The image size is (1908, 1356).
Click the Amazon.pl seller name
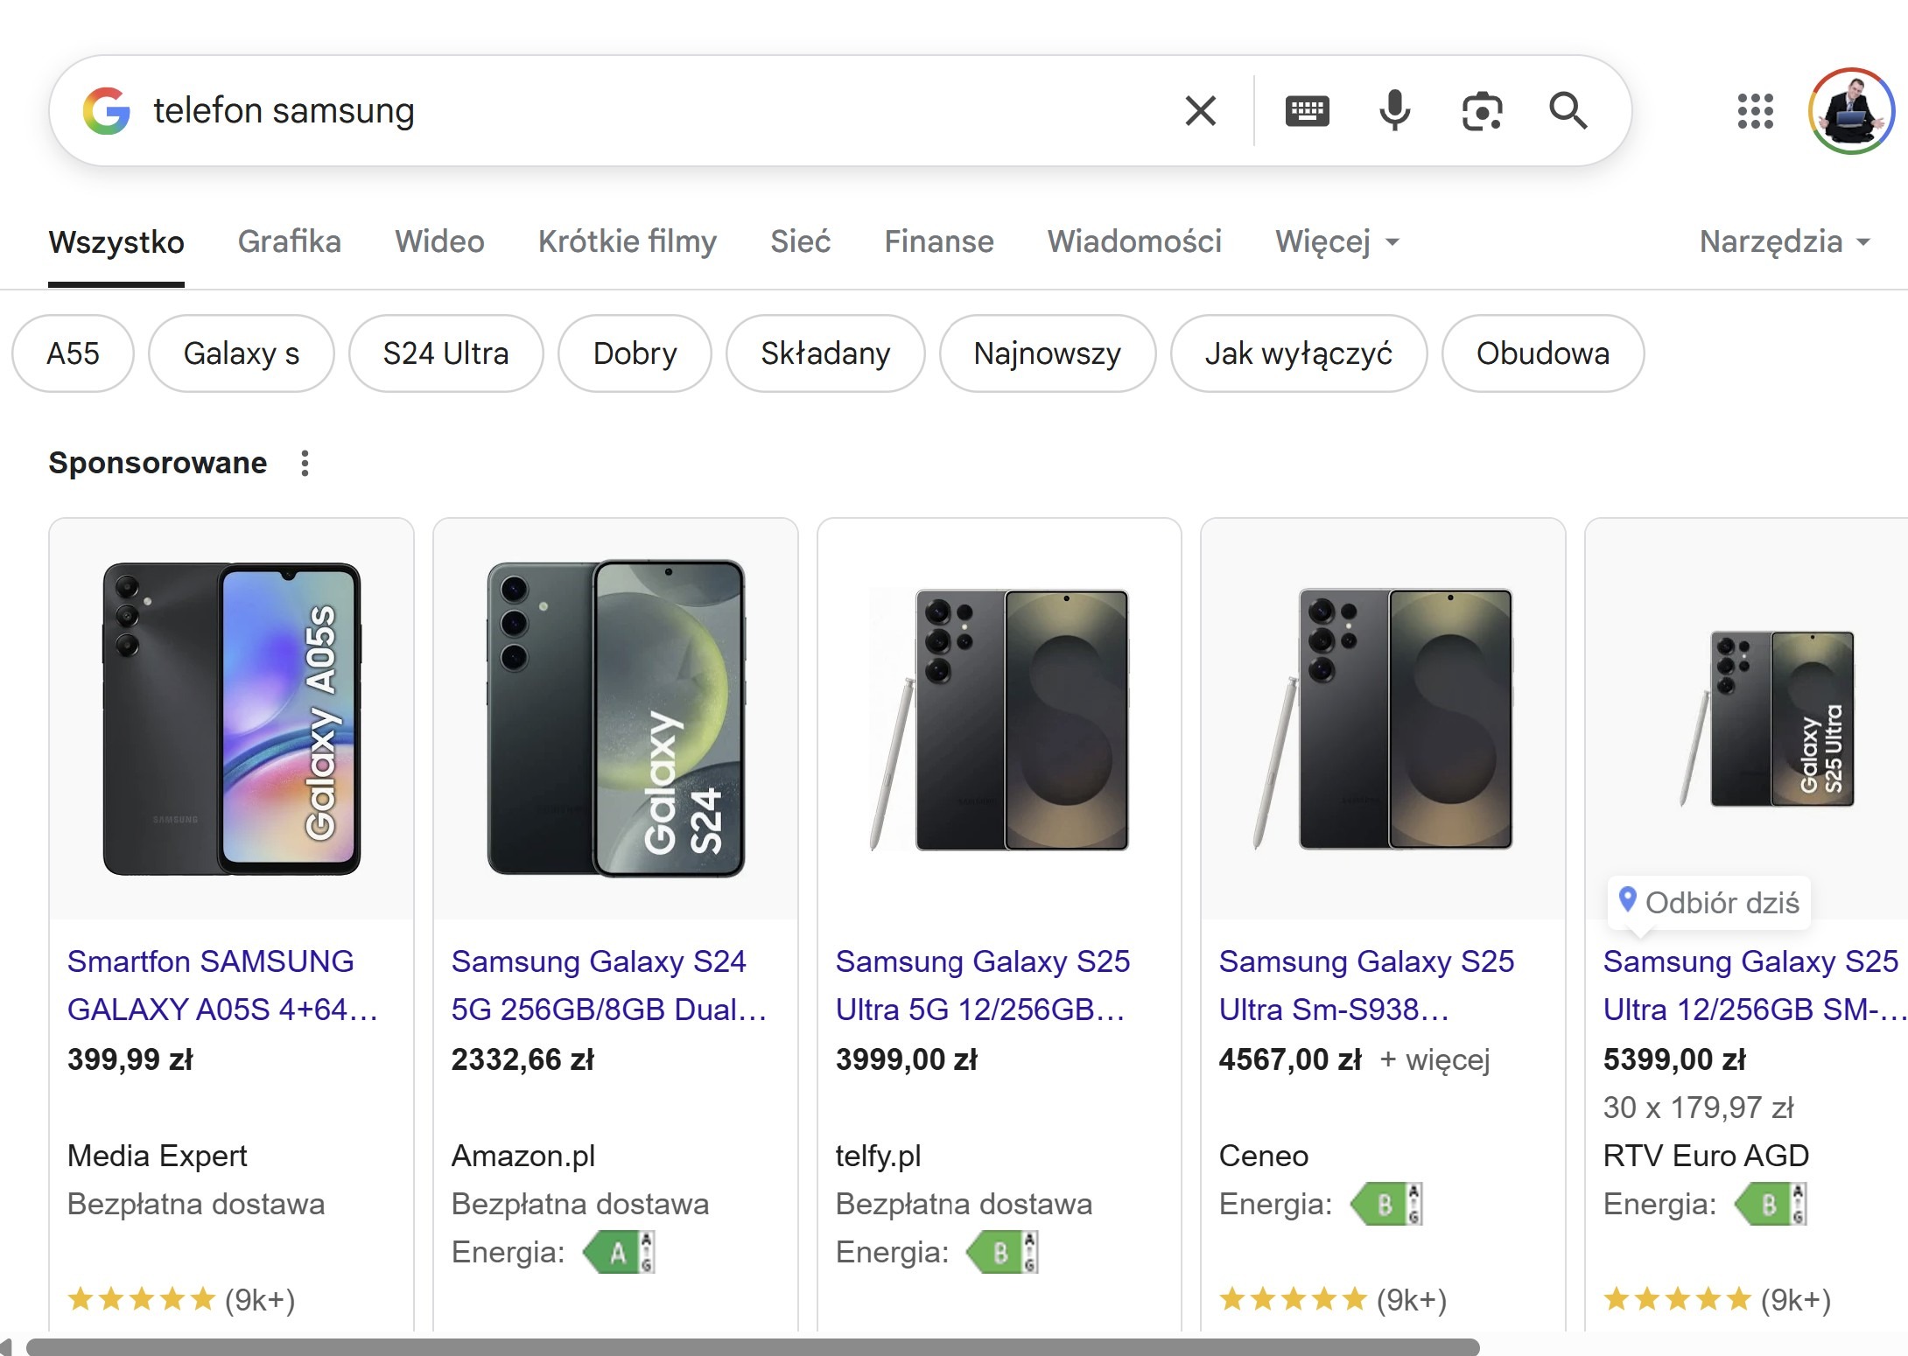point(523,1156)
